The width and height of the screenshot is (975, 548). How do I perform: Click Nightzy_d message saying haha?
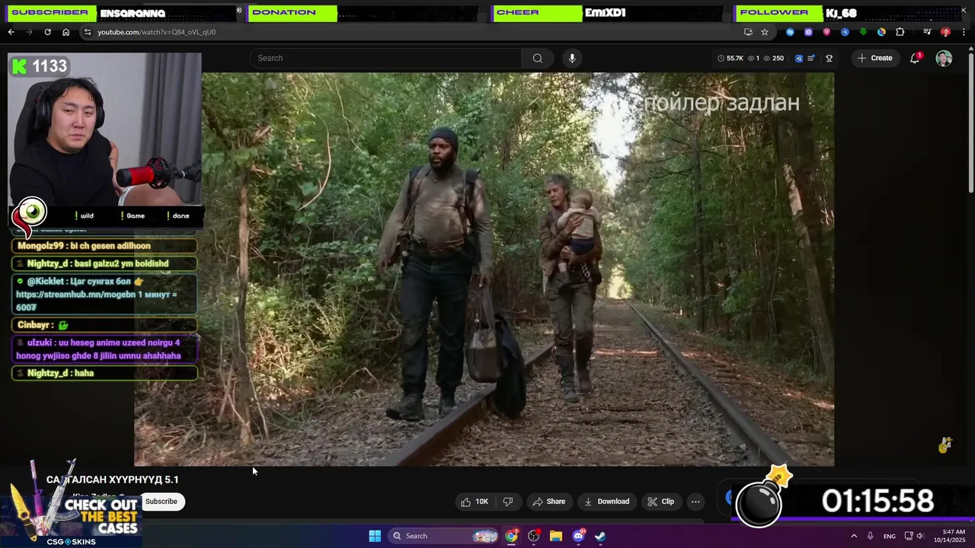[105, 373]
